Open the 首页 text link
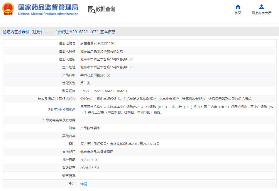This screenshot has width=279, height=191. 238,13
